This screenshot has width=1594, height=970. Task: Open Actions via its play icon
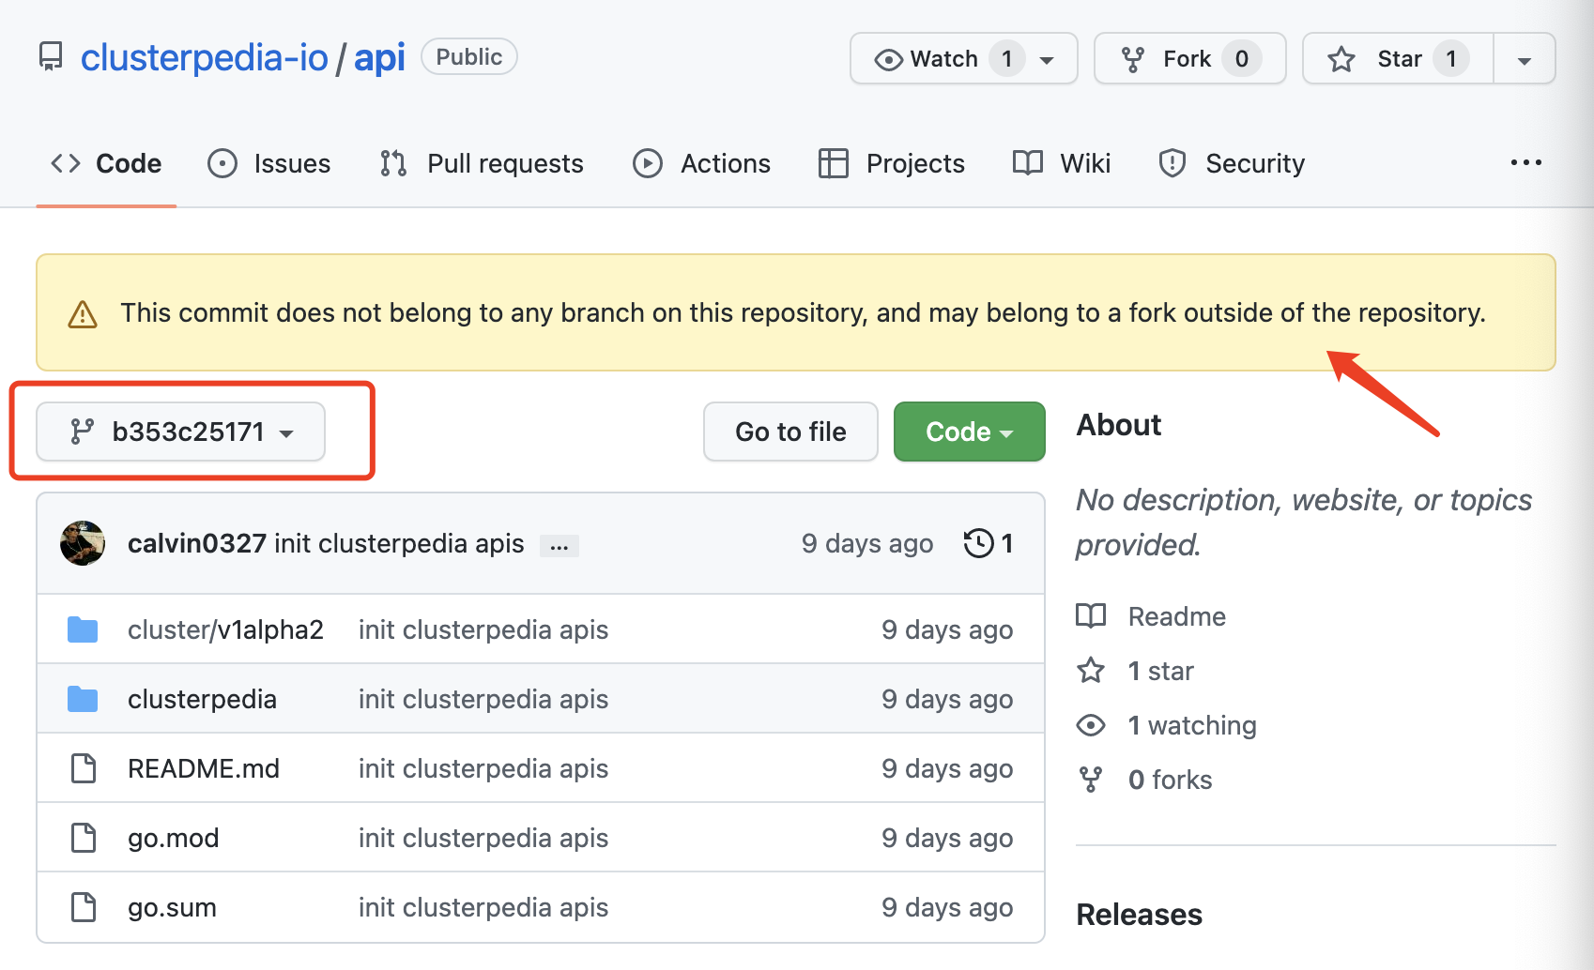647,162
